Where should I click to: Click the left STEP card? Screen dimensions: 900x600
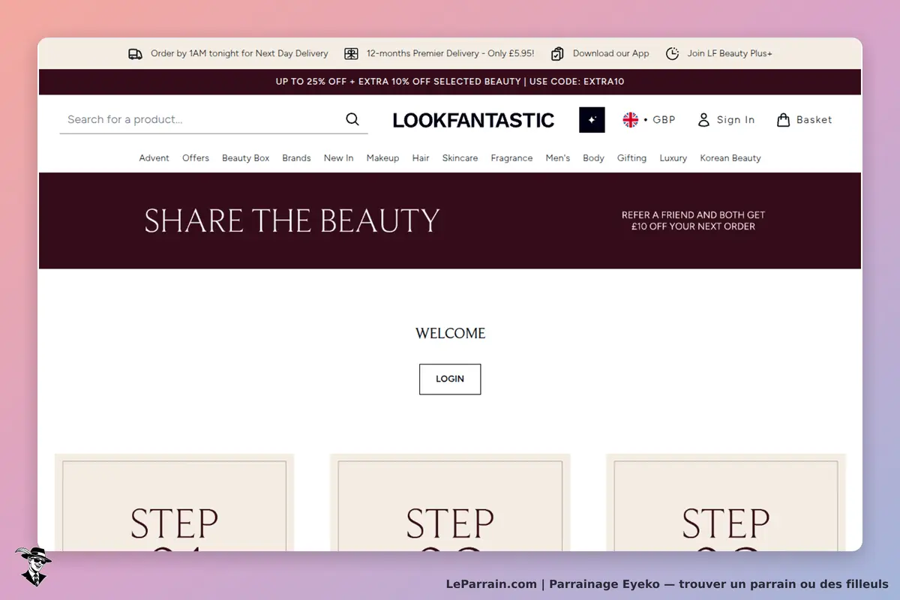click(x=174, y=502)
